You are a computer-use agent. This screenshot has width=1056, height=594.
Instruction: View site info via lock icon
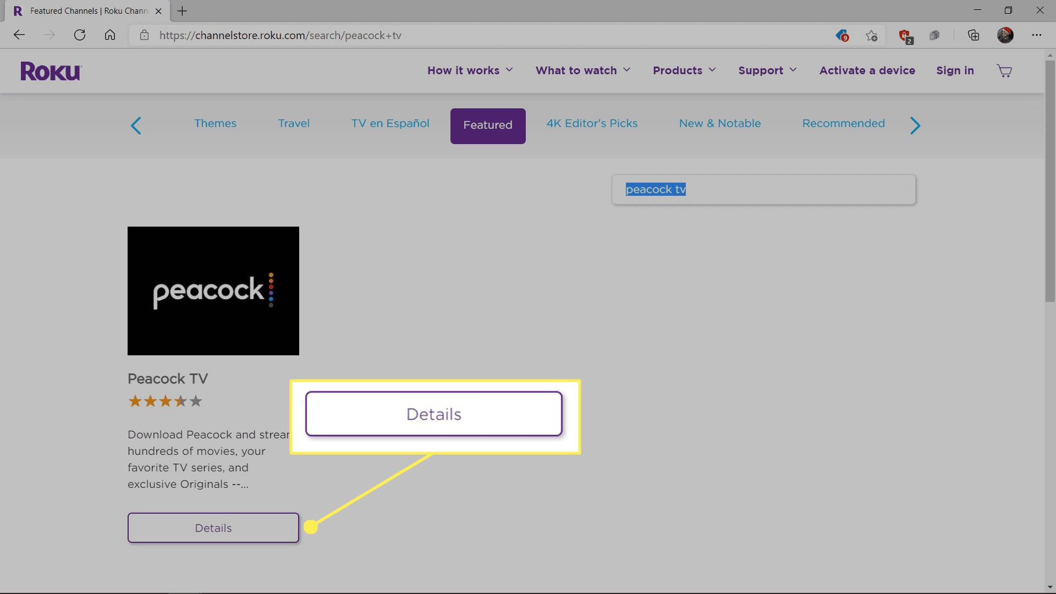pos(144,35)
